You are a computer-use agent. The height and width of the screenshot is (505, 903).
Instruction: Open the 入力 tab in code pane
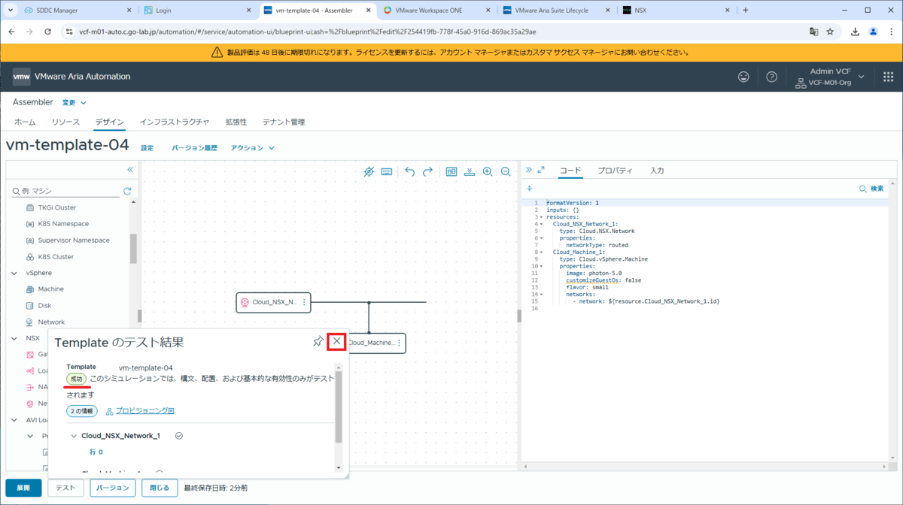(657, 171)
